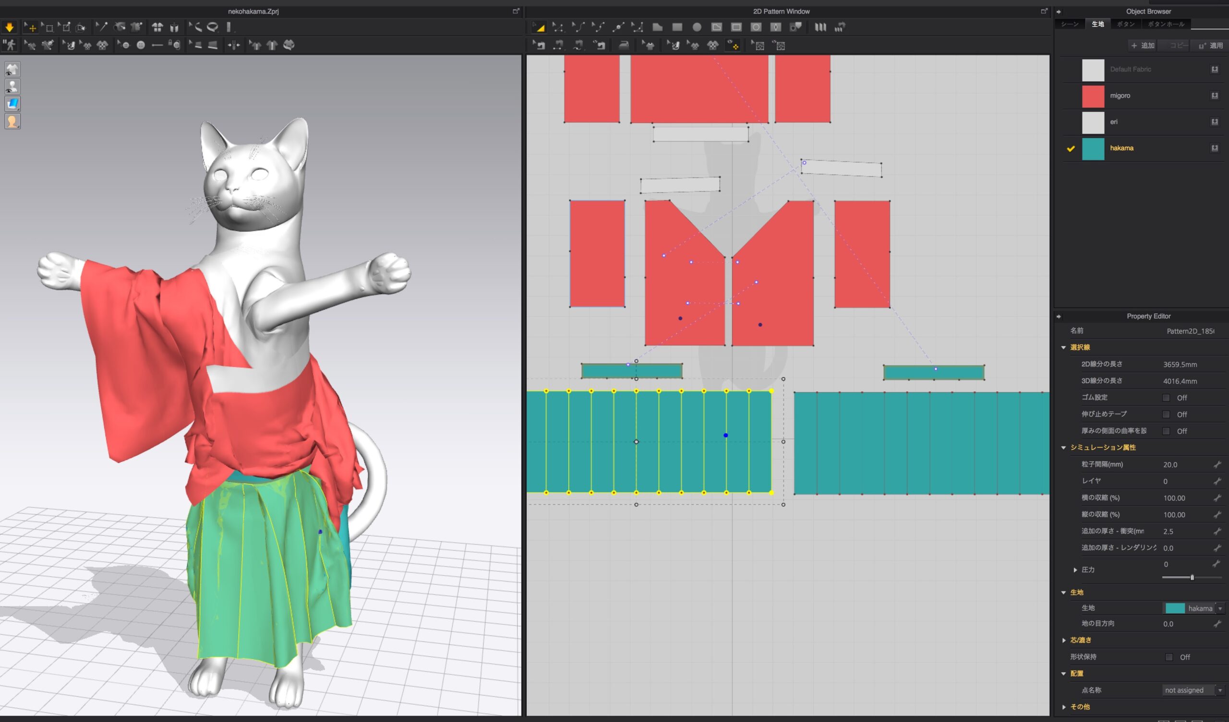Activate the Steam iron tool
1229x722 pixels.
coord(624,46)
